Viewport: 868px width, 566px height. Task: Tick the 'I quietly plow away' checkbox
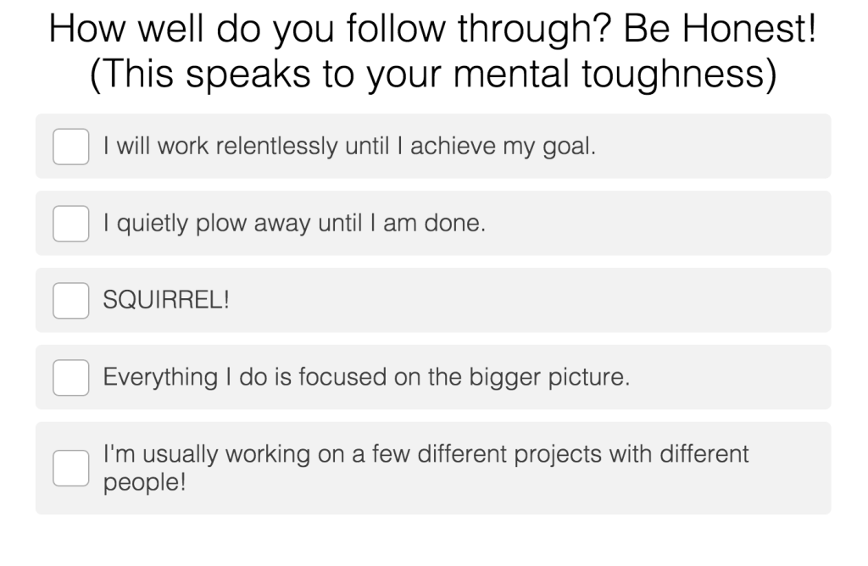(71, 224)
